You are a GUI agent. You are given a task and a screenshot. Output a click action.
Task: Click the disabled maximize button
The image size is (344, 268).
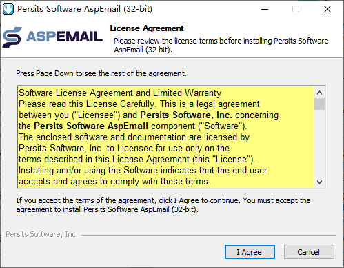click(296, 9)
